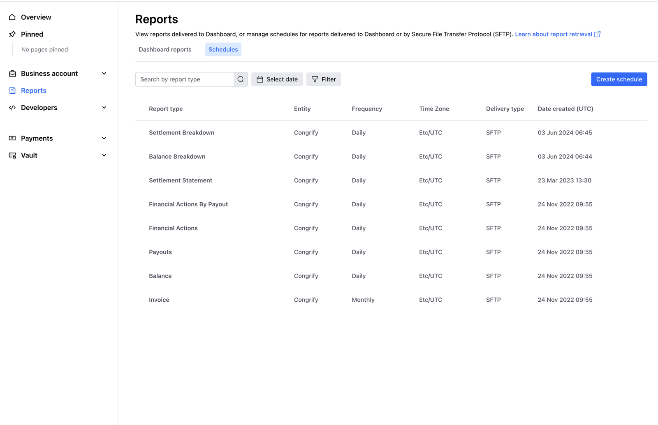Click the Monthly frequency cell for Invoice
Viewport: 658px width, 425px height.
[363, 300]
